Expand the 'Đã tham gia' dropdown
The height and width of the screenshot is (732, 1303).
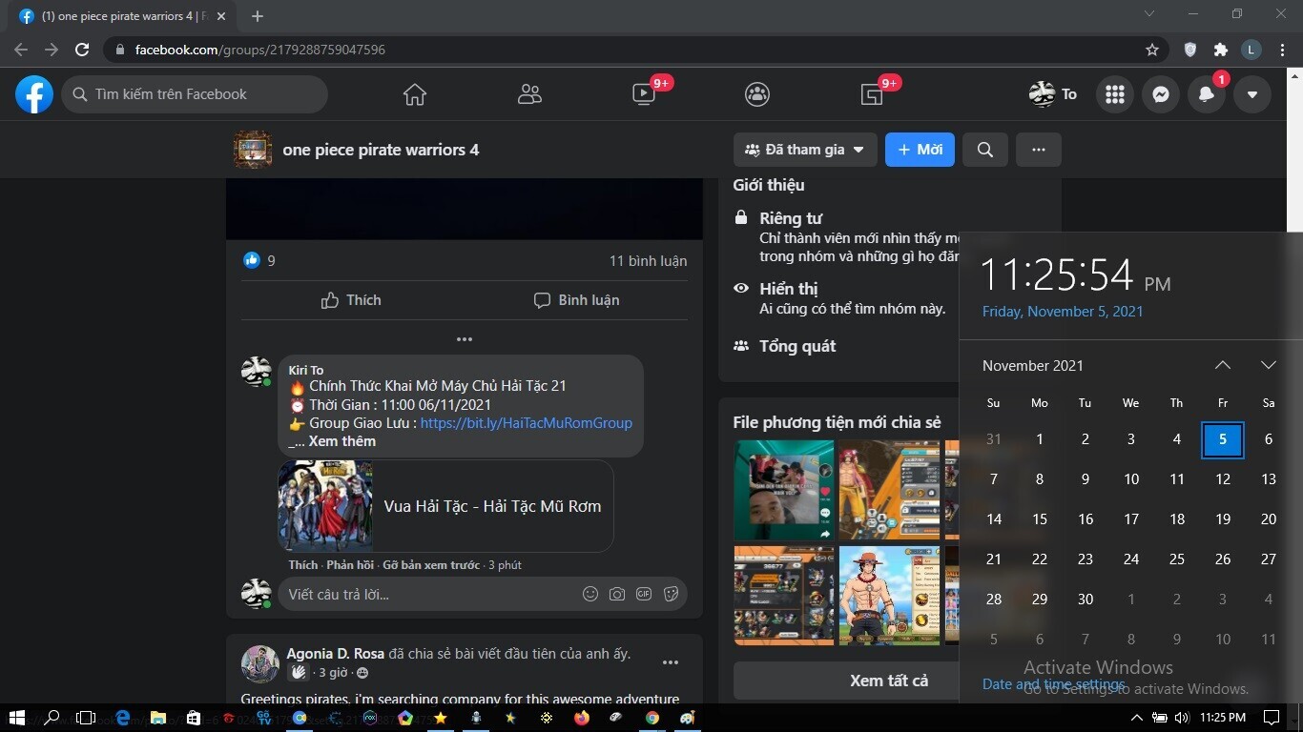[x=805, y=150]
